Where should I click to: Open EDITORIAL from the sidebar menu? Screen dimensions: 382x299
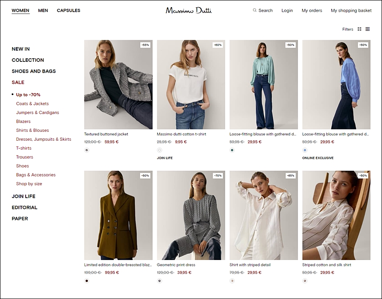click(24, 208)
